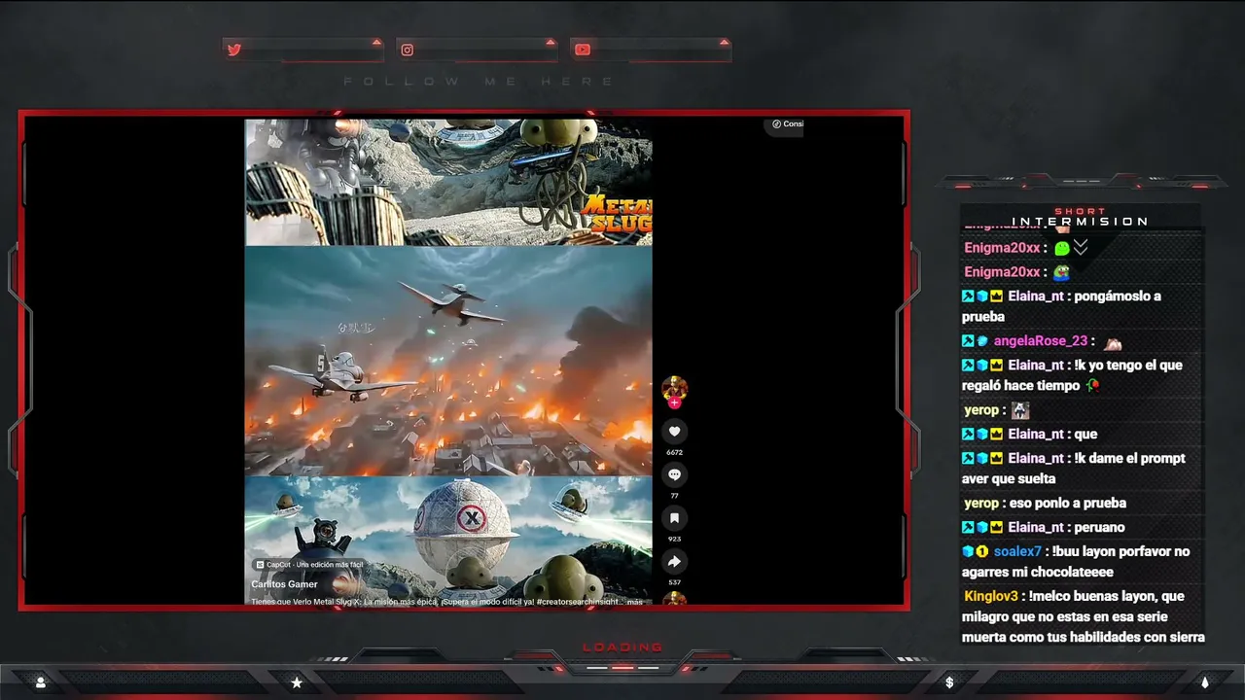
Task: Open the "CapCut · Una edición más fácil" link
Action: click(x=308, y=565)
